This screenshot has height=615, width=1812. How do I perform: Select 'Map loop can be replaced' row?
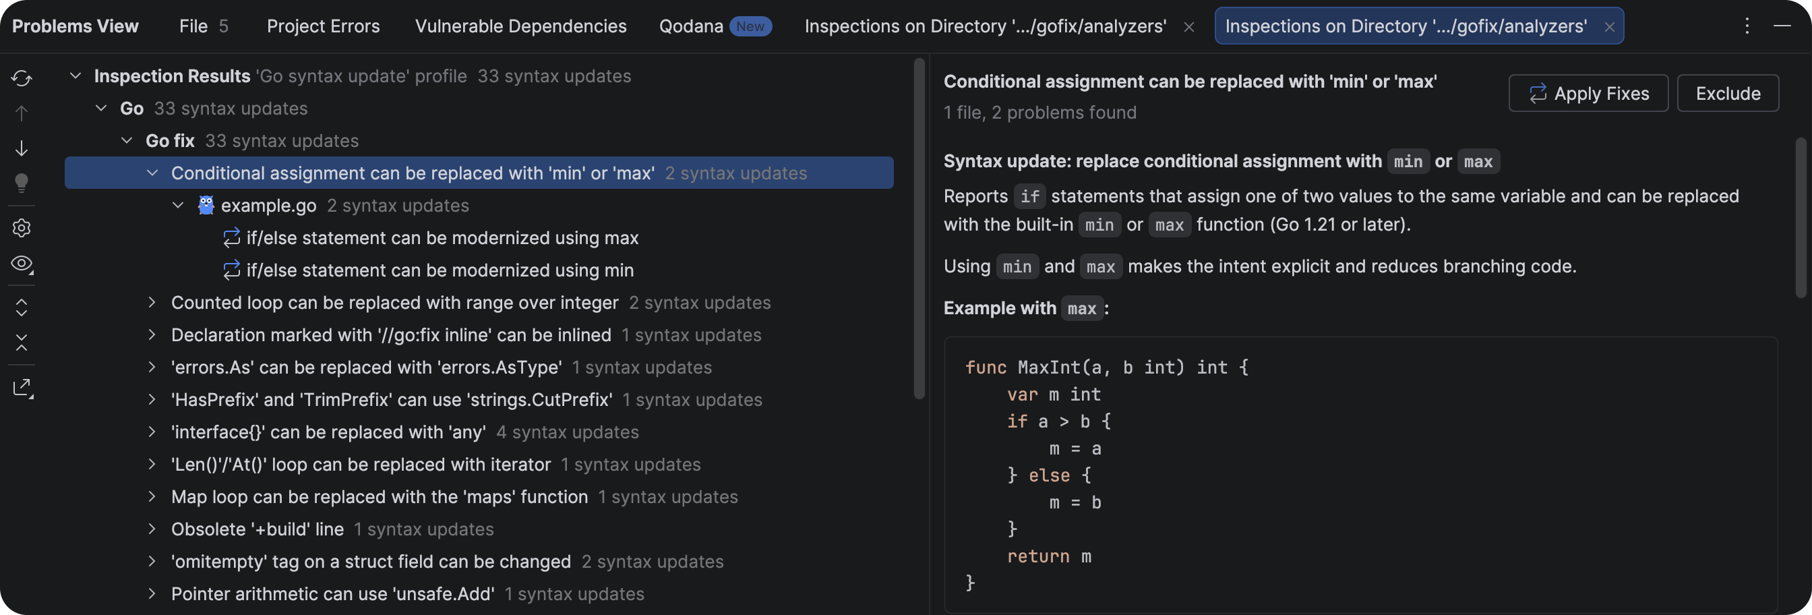(x=479, y=497)
